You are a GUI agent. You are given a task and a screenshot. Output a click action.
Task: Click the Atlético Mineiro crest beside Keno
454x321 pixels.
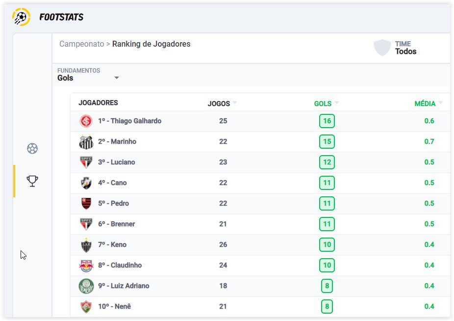(86, 245)
